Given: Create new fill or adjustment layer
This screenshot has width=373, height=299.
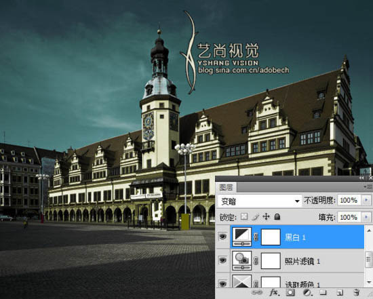Looking at the screenshot, I should coord(307,292).
